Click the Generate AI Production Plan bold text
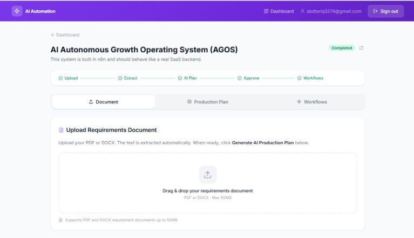This screenshot has width=414, height=238. [263, 143]
